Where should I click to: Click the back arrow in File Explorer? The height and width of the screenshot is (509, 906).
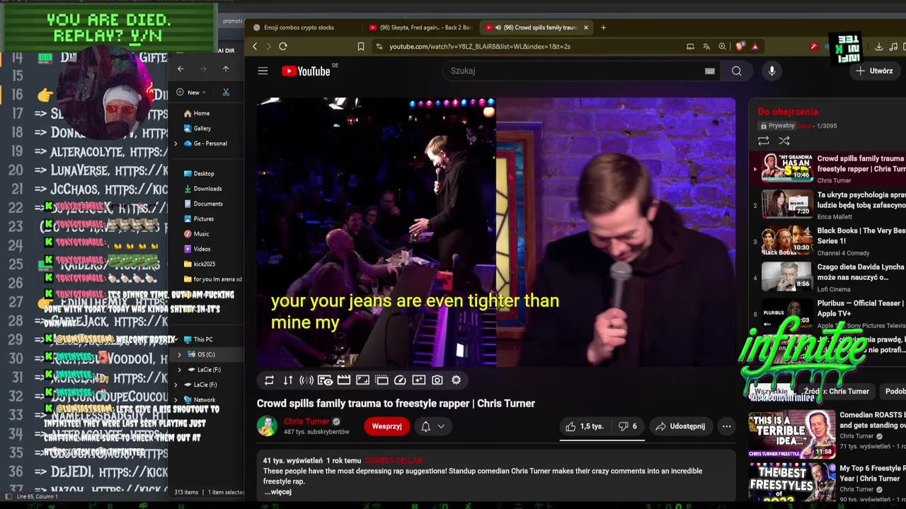[x=180, y=69]
